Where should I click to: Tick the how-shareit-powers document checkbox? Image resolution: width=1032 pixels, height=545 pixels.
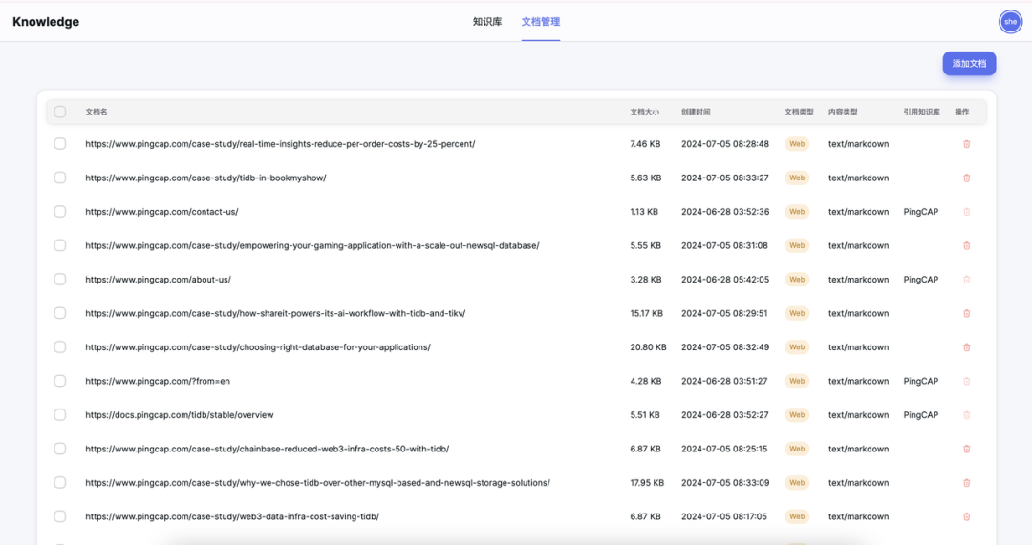pos(60,314)
